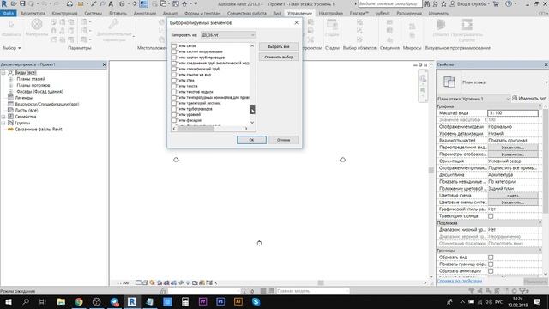Select the Text 'A' tool in quick access toolbar
Viewport: 549px width, 309px height.
pyautogui.click(x=111, y=3)
